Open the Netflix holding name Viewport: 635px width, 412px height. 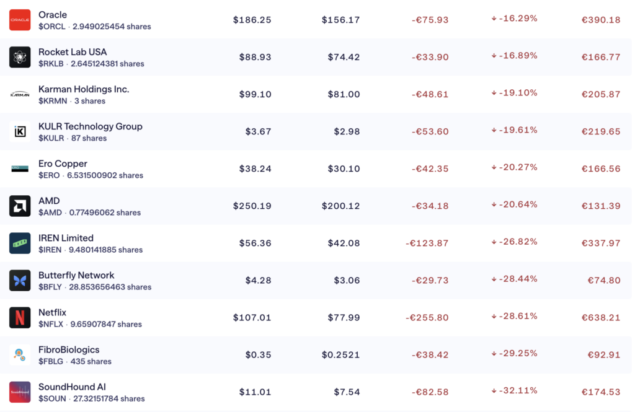52,312
